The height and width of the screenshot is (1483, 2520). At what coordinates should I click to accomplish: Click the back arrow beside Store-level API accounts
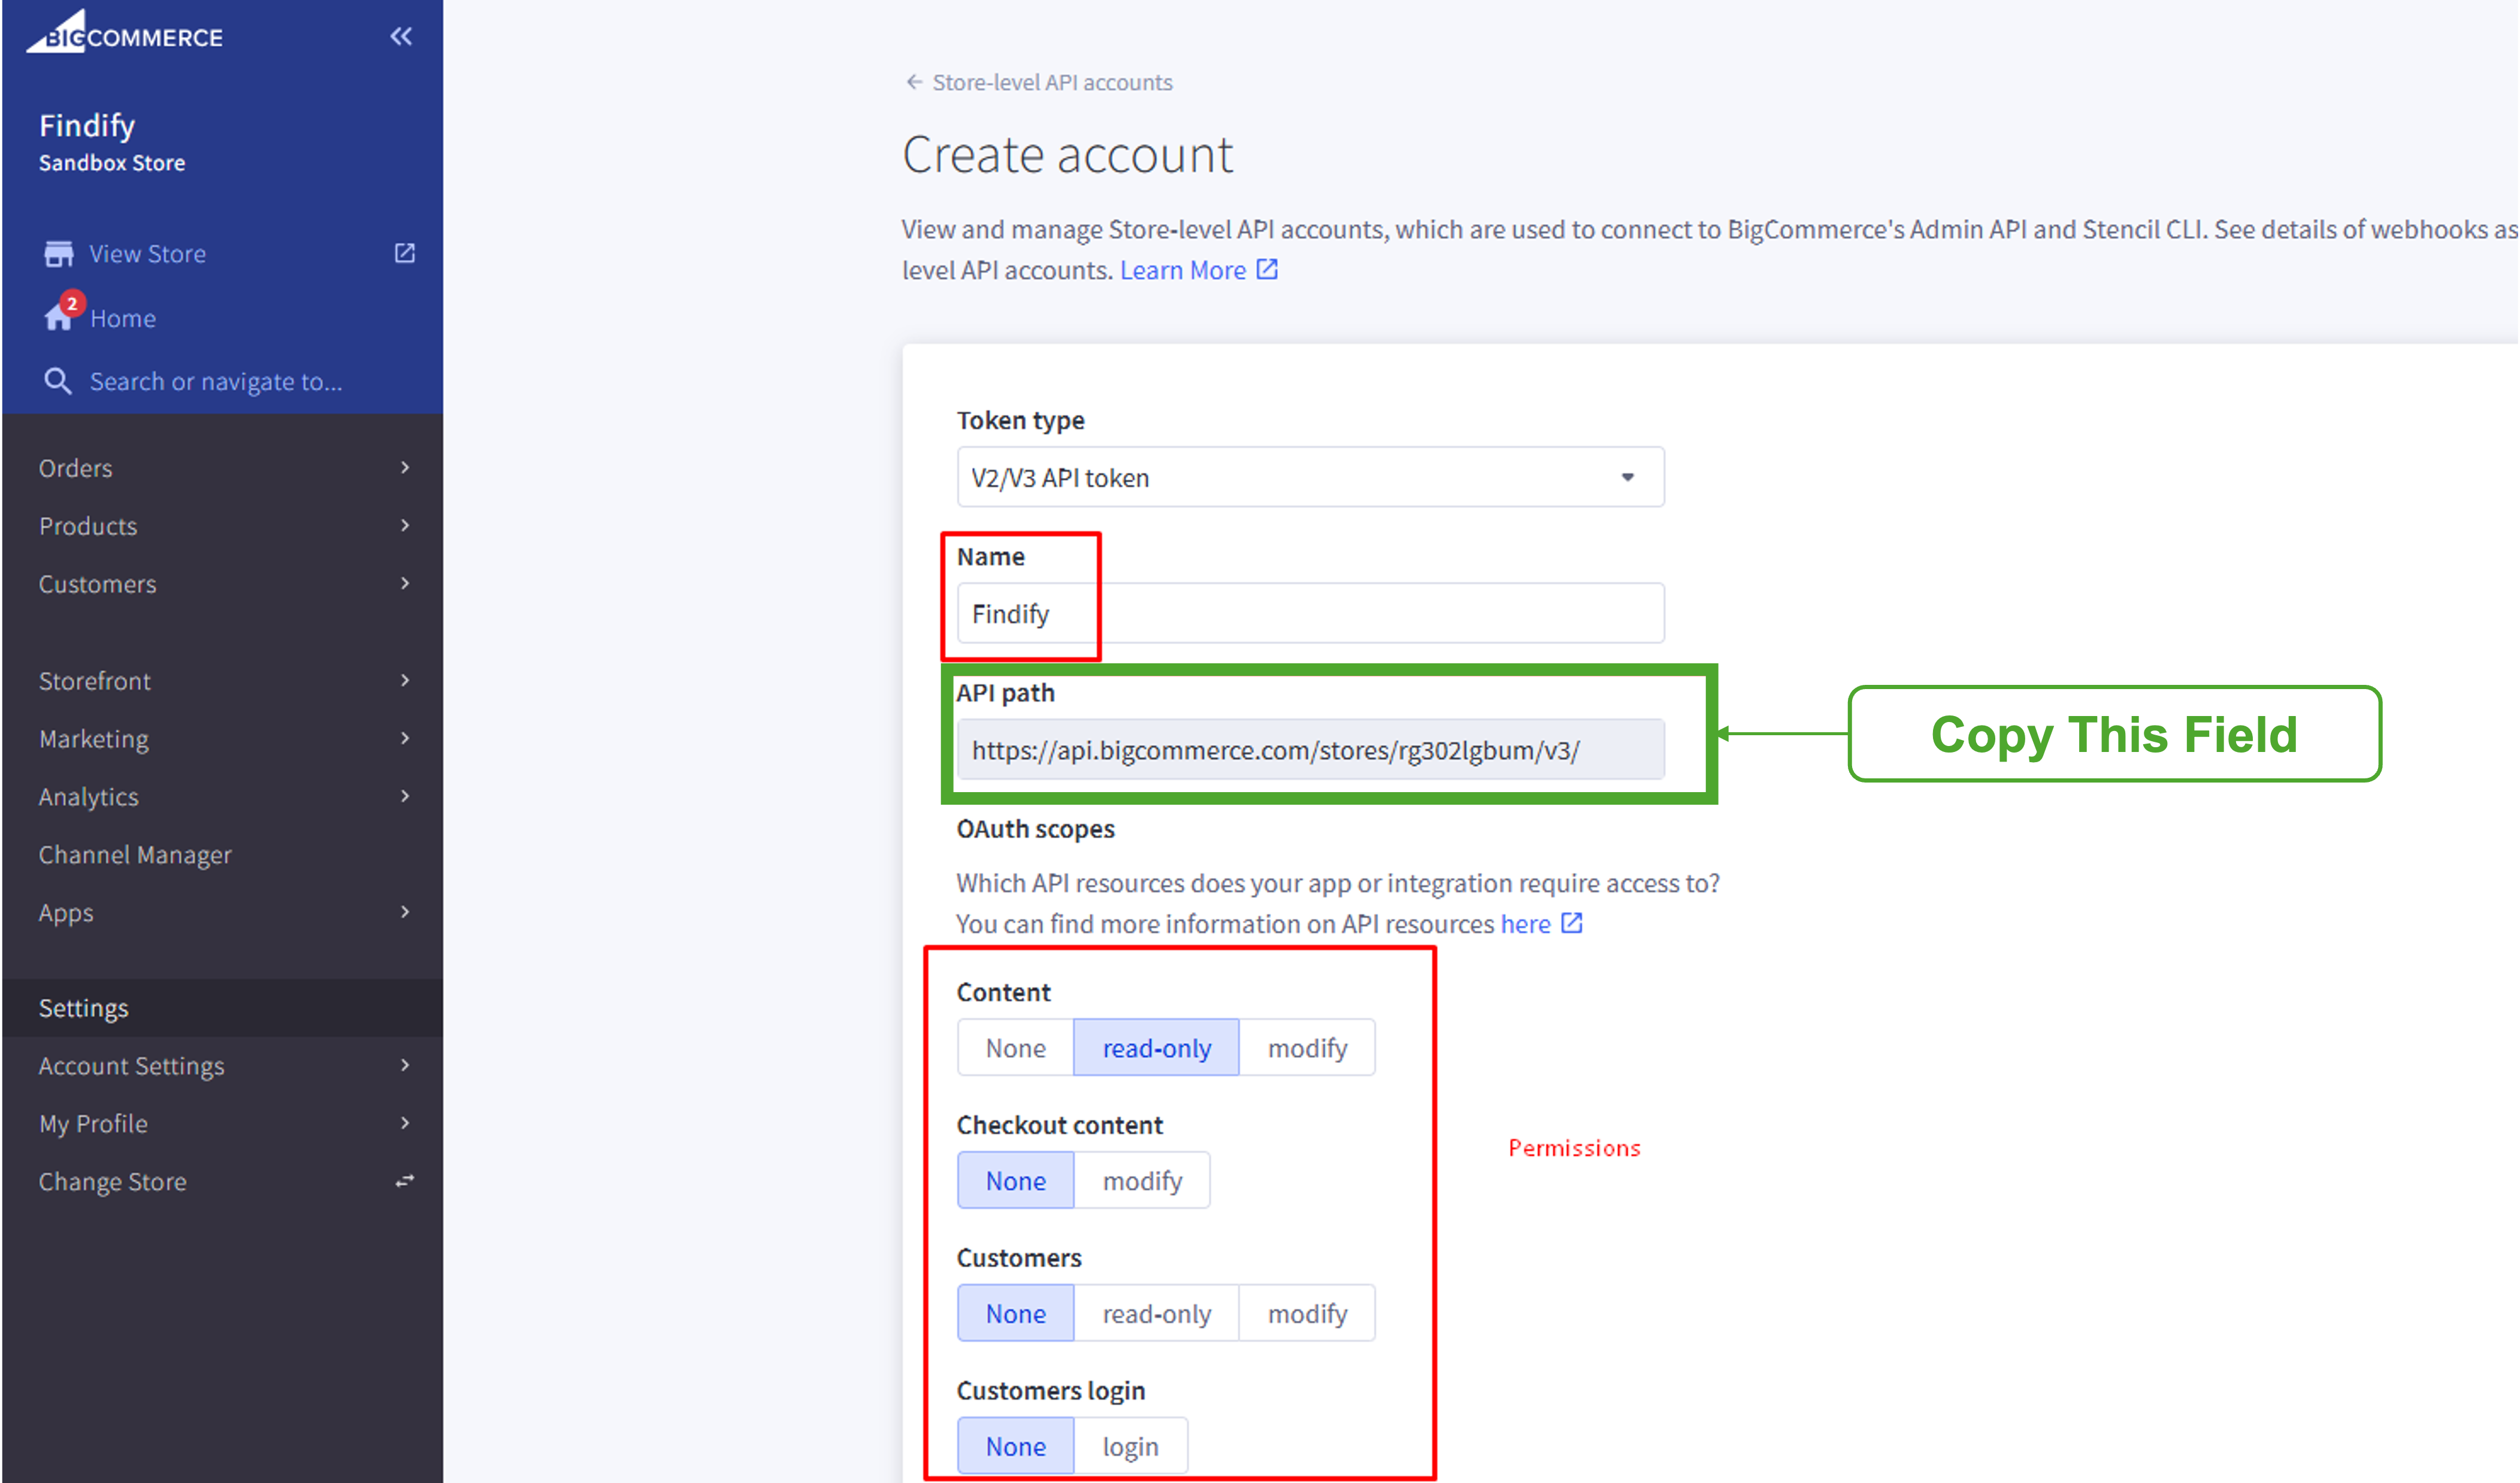[x=913, y=82]
